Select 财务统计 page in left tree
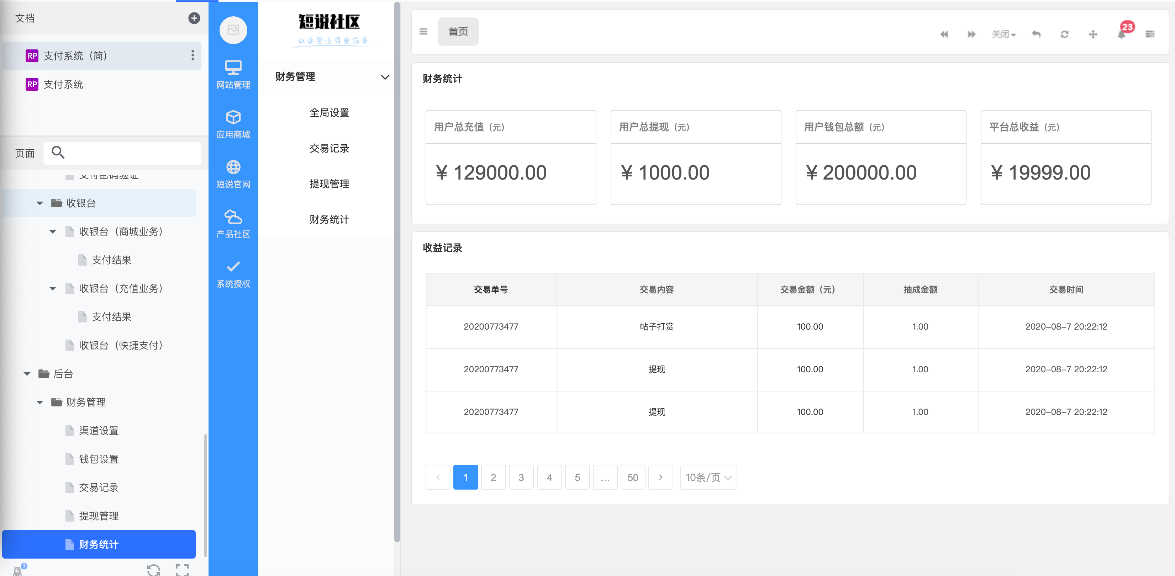 [99, 544]
